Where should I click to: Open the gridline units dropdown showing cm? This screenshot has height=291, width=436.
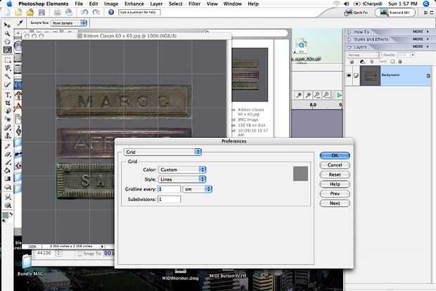tap(195, 189)
